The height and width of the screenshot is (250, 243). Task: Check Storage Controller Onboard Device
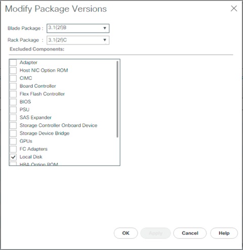pyautogui.click(x=13, y=125)
